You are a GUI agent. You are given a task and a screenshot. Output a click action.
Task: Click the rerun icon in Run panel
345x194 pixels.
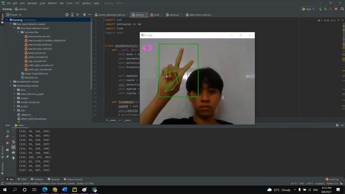pyautogui.click(x=8, y=131)
